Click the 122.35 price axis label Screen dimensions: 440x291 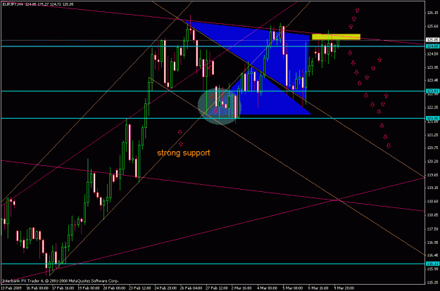(x=432, y=108)
